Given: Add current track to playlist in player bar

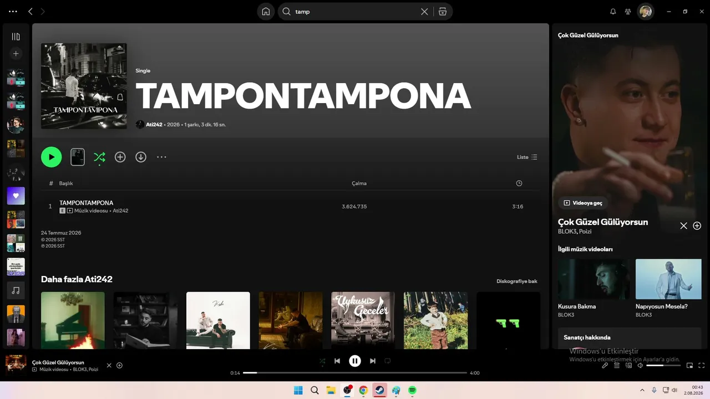Looking at the screenshot, I should (119, 365).
